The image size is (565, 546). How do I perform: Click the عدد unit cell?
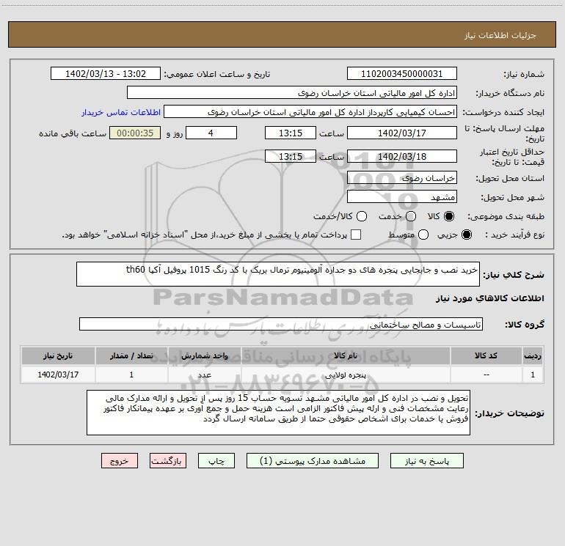[204, 375]
